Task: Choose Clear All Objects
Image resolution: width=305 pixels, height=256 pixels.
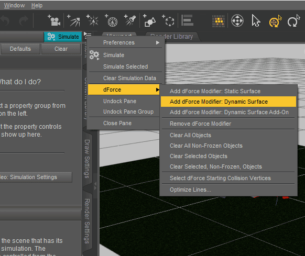Action: (228, 135)
